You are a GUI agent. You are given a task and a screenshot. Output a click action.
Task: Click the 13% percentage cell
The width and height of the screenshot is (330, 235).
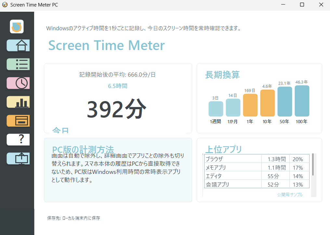[299, 184]
